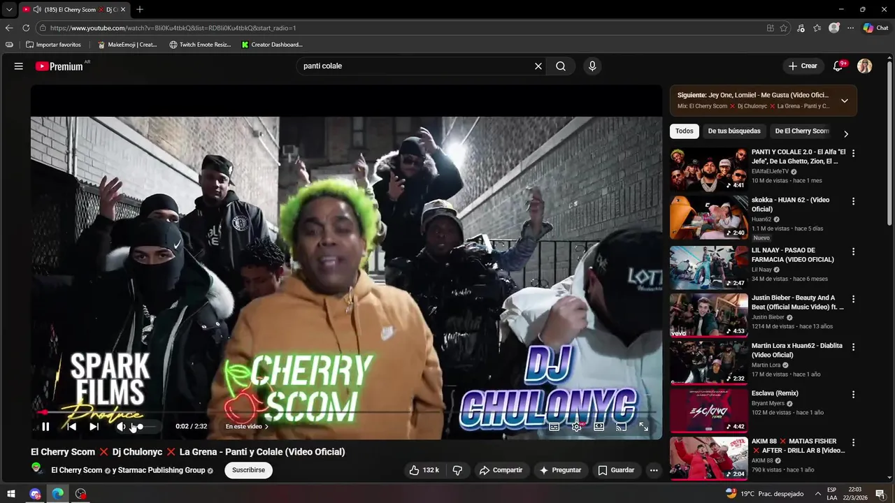The image size is (895, 503).
Task: Play Justin Bieber Beauty And A Beat
Action: [x=709, y=315]
